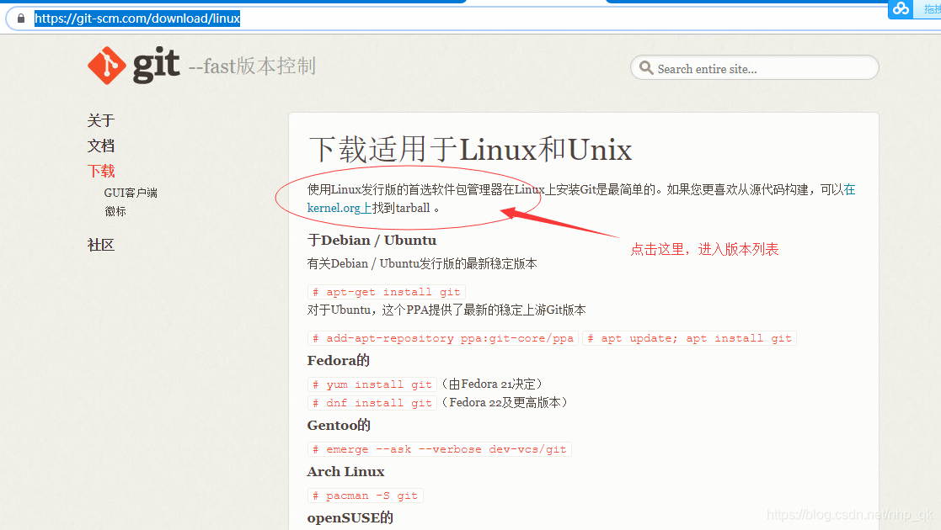Image resolution: width=941 pixels, height=530 pixels.
Task: Click the apt update; apt install git command
Action: 689,338
